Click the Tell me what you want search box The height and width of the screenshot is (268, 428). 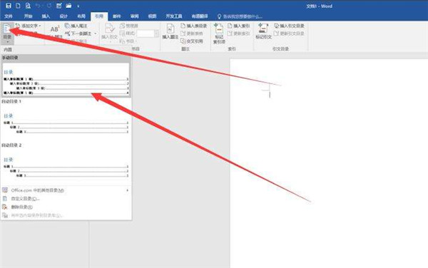click(240, 16)
